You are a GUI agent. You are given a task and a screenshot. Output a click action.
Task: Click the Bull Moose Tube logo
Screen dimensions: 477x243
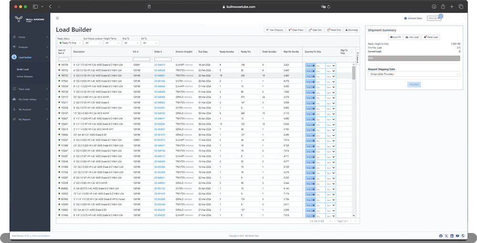click(x=30, y=19)
